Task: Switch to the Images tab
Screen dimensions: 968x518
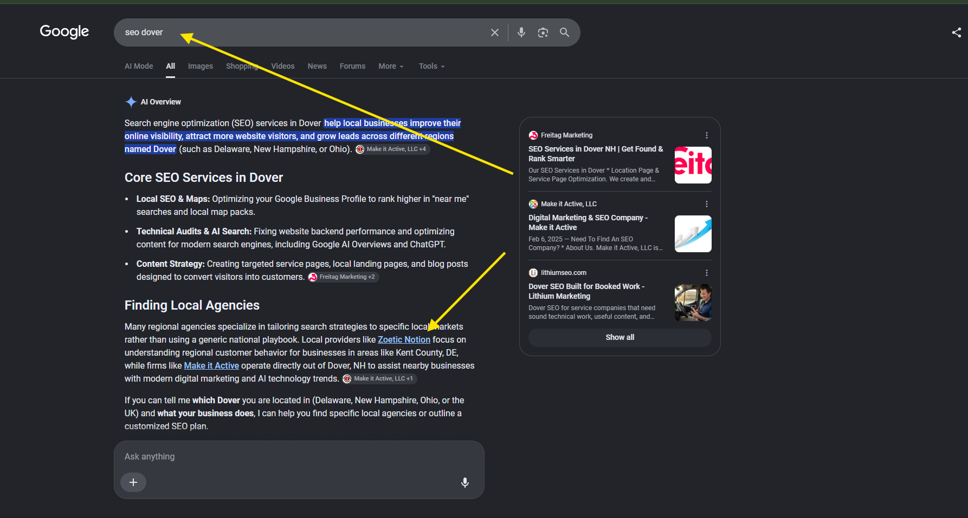Action: 201,66
